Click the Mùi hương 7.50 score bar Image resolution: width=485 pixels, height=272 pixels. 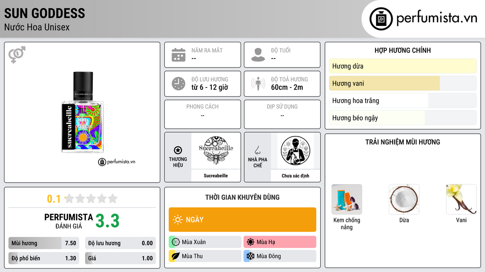pos(44,243)
